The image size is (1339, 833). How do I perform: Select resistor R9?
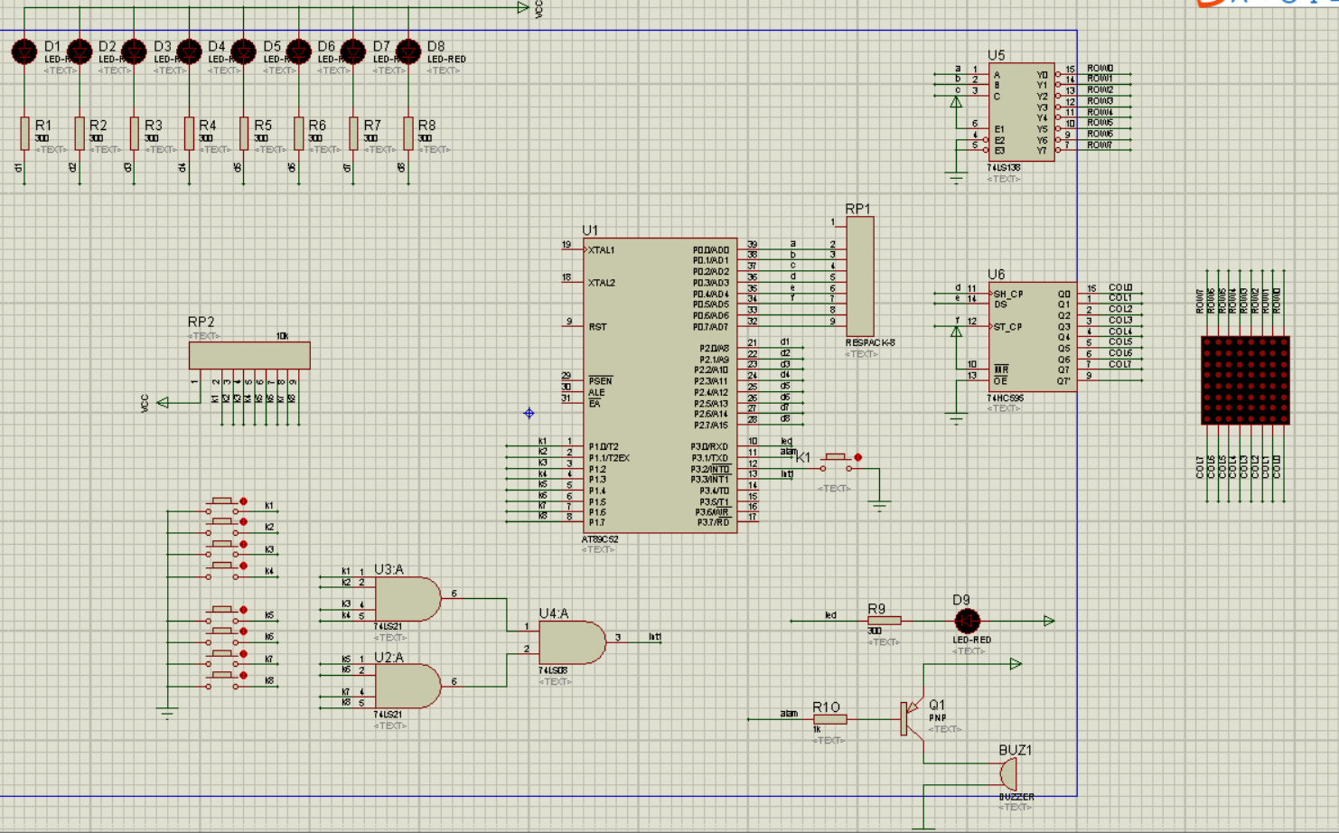[884, 621]
